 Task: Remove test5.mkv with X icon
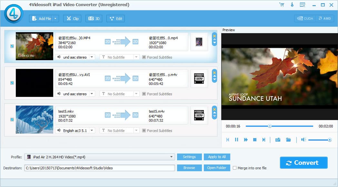click(214, 109)
